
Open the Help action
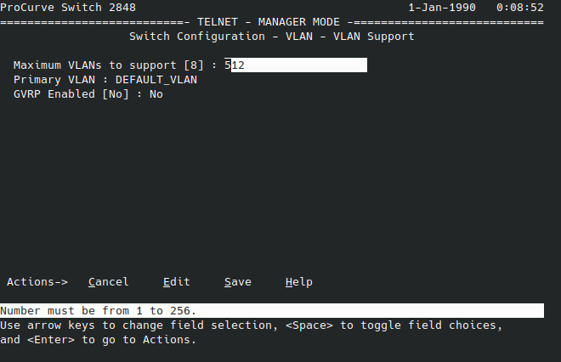click(x=298, y=282)
